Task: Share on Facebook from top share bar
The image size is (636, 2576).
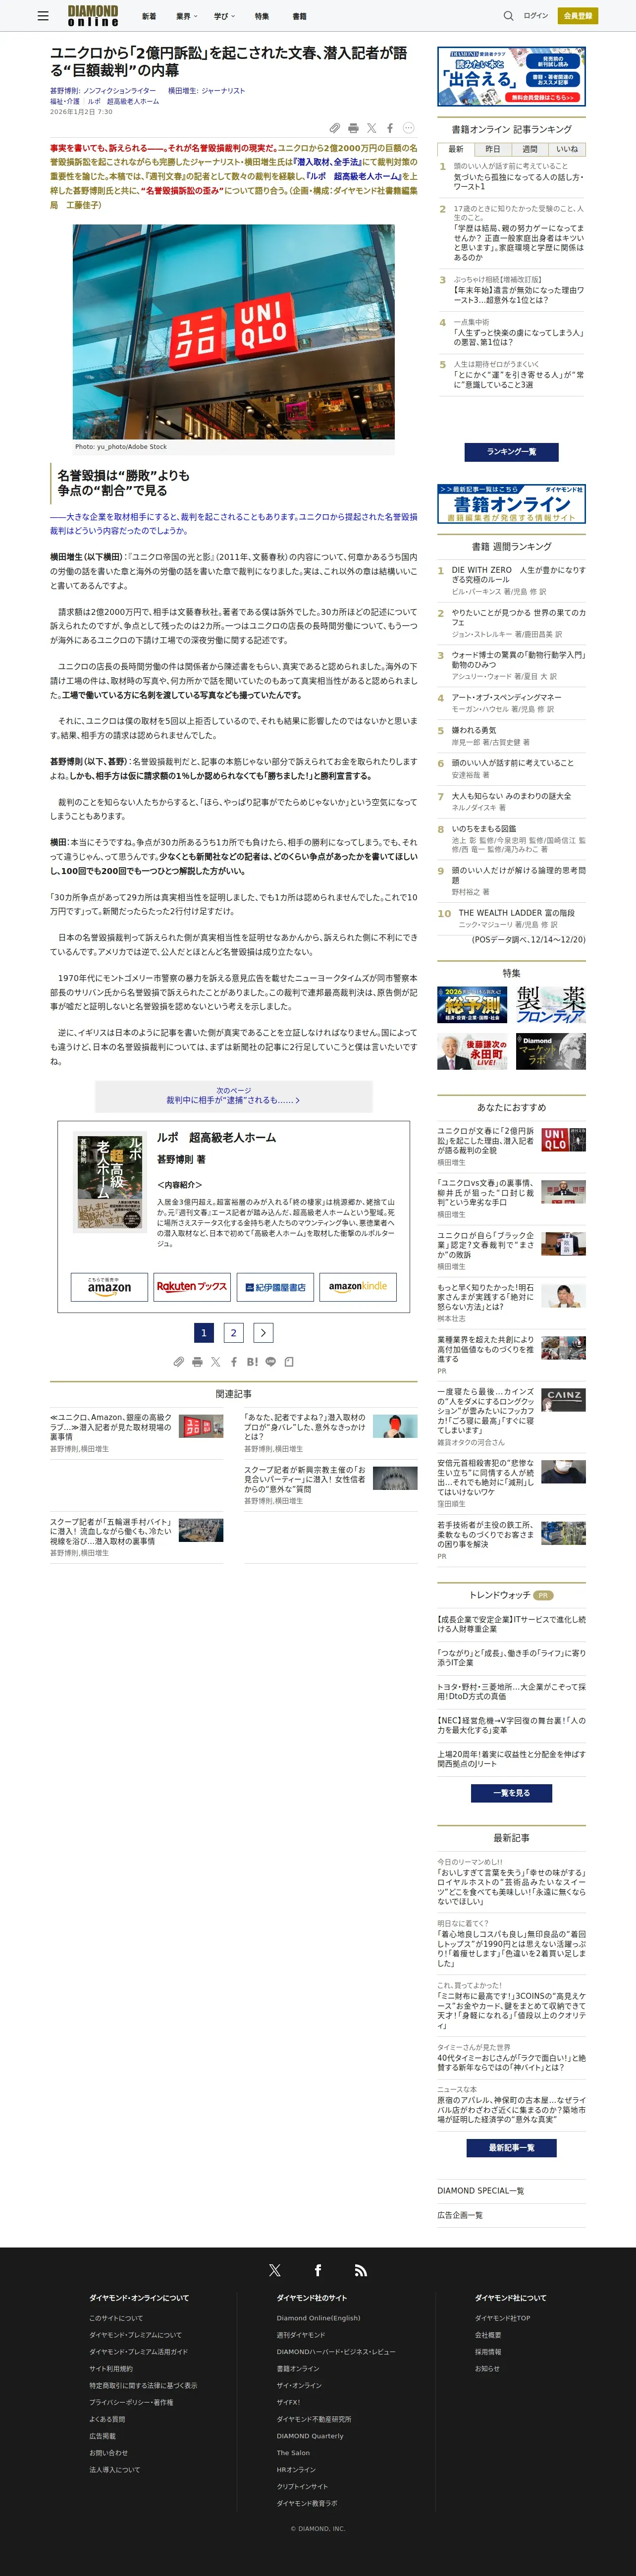Action: pyautogui.click(x=390, y=128)
